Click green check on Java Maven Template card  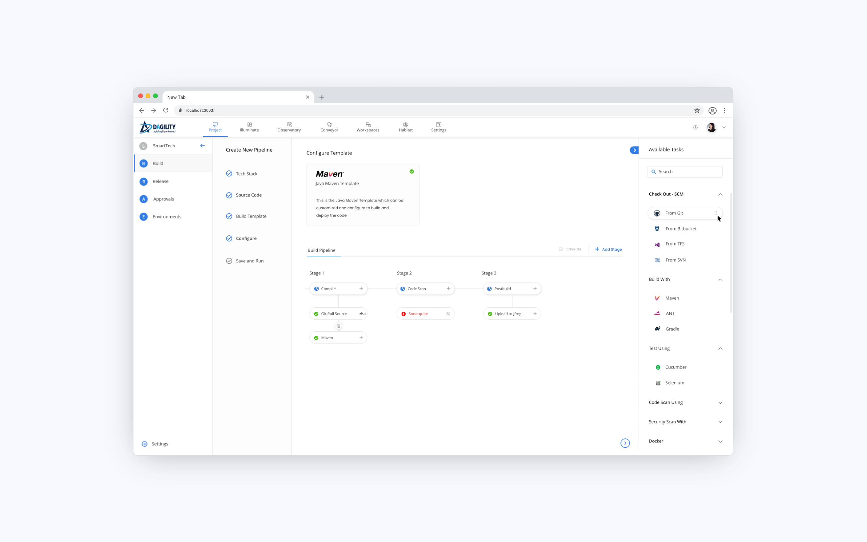point(411,171)
